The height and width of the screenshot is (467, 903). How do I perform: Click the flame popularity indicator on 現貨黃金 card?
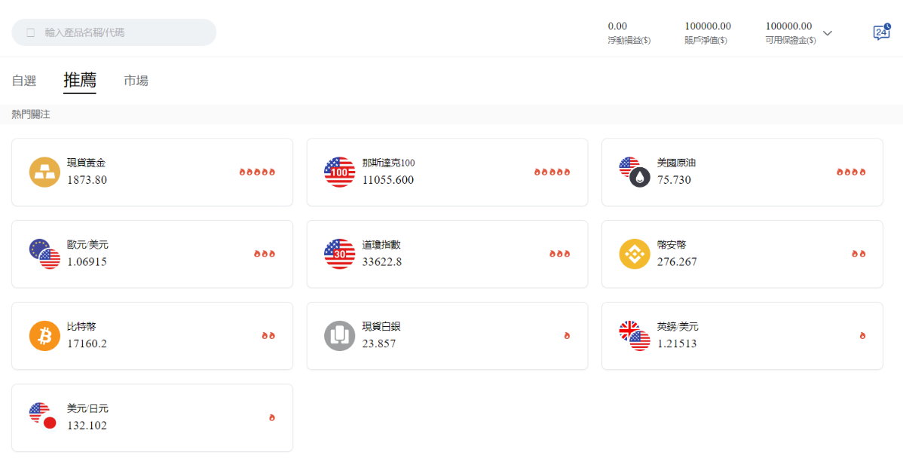point(257,172)
